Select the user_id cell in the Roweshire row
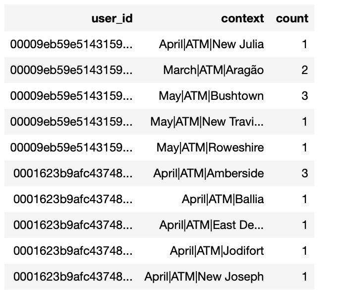Screen dimensions: 347x298 (71, 148)
